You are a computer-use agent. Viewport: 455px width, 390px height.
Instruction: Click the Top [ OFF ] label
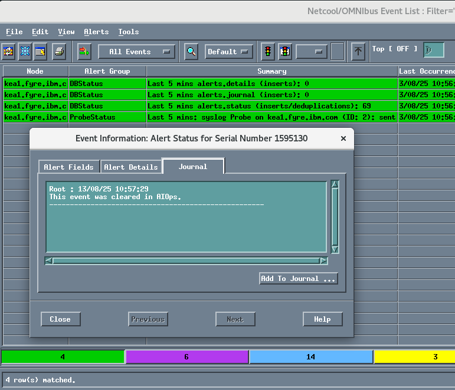(x=395, y=49)
